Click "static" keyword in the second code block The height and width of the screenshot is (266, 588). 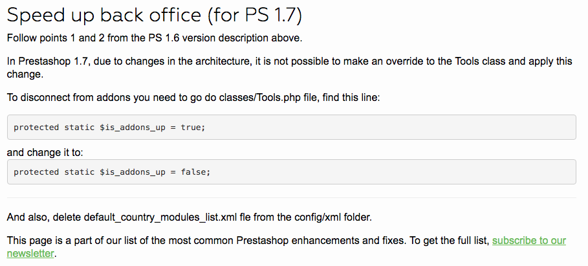click(79, 172)
